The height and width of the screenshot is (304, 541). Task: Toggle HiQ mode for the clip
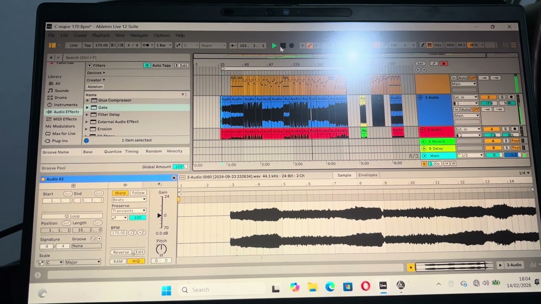click(136, 261)
